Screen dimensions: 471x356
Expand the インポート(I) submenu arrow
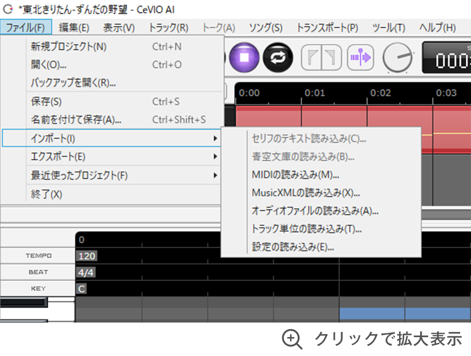coord(215,138)
